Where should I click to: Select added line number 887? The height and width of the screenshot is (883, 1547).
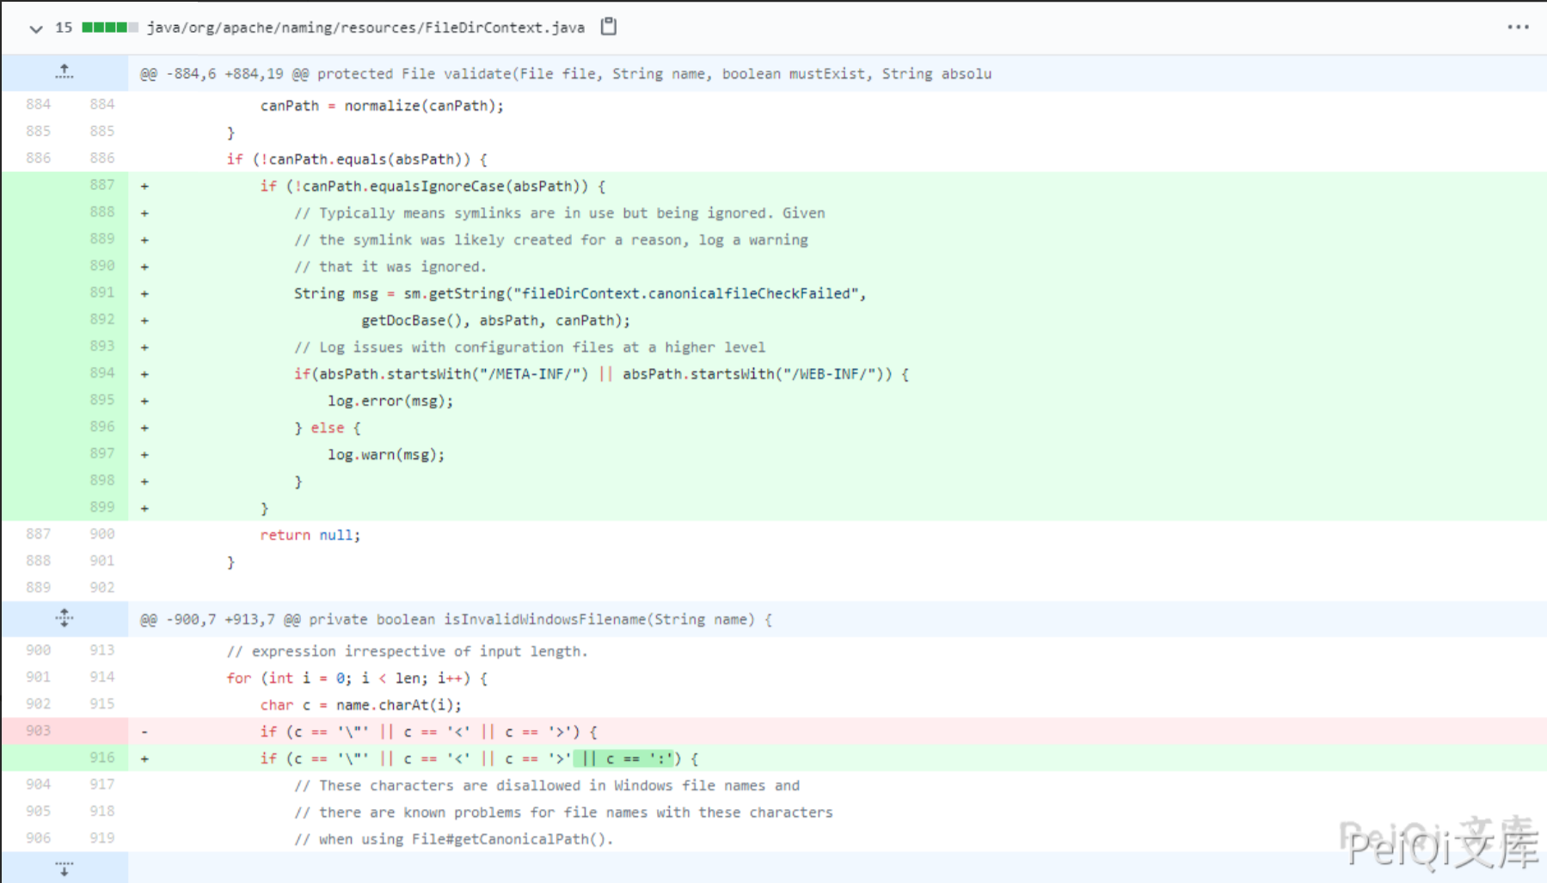101,185
